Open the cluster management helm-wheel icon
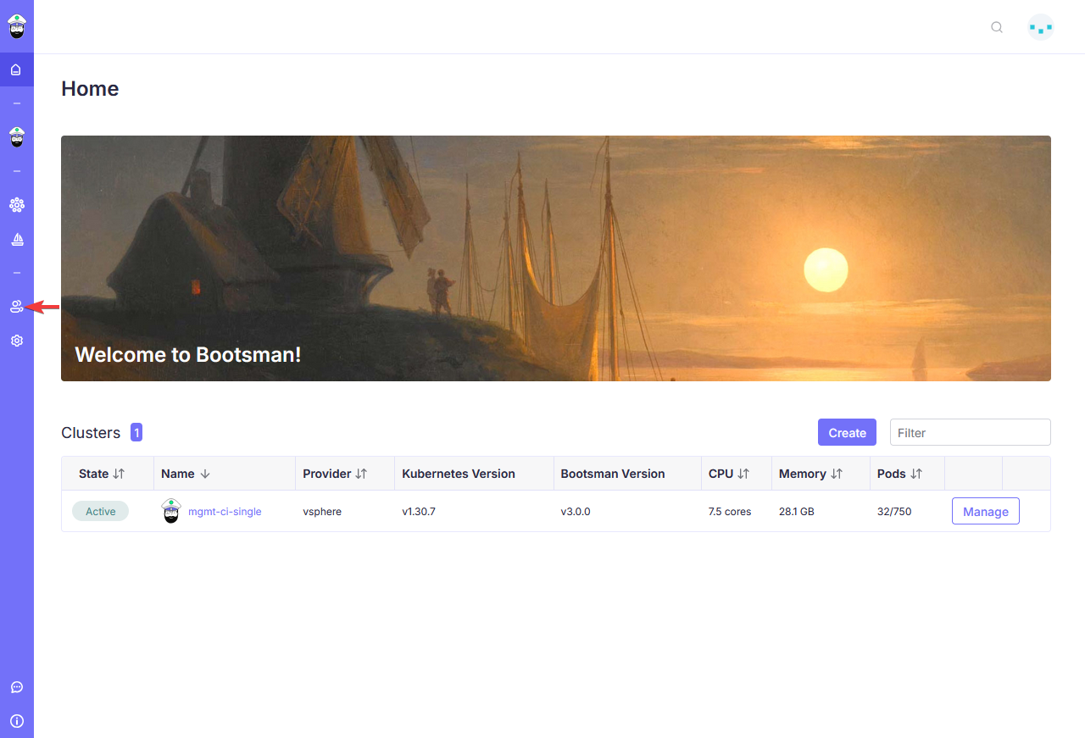1085x738 pixels. pos(16,204)
